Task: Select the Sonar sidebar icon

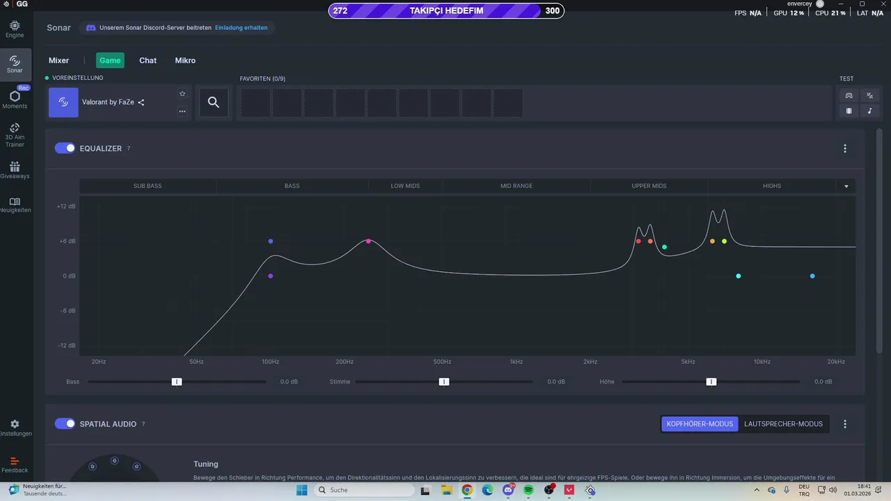Action: coord(15,65)
